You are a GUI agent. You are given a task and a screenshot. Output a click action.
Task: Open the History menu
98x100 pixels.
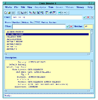tap(80, 7)
